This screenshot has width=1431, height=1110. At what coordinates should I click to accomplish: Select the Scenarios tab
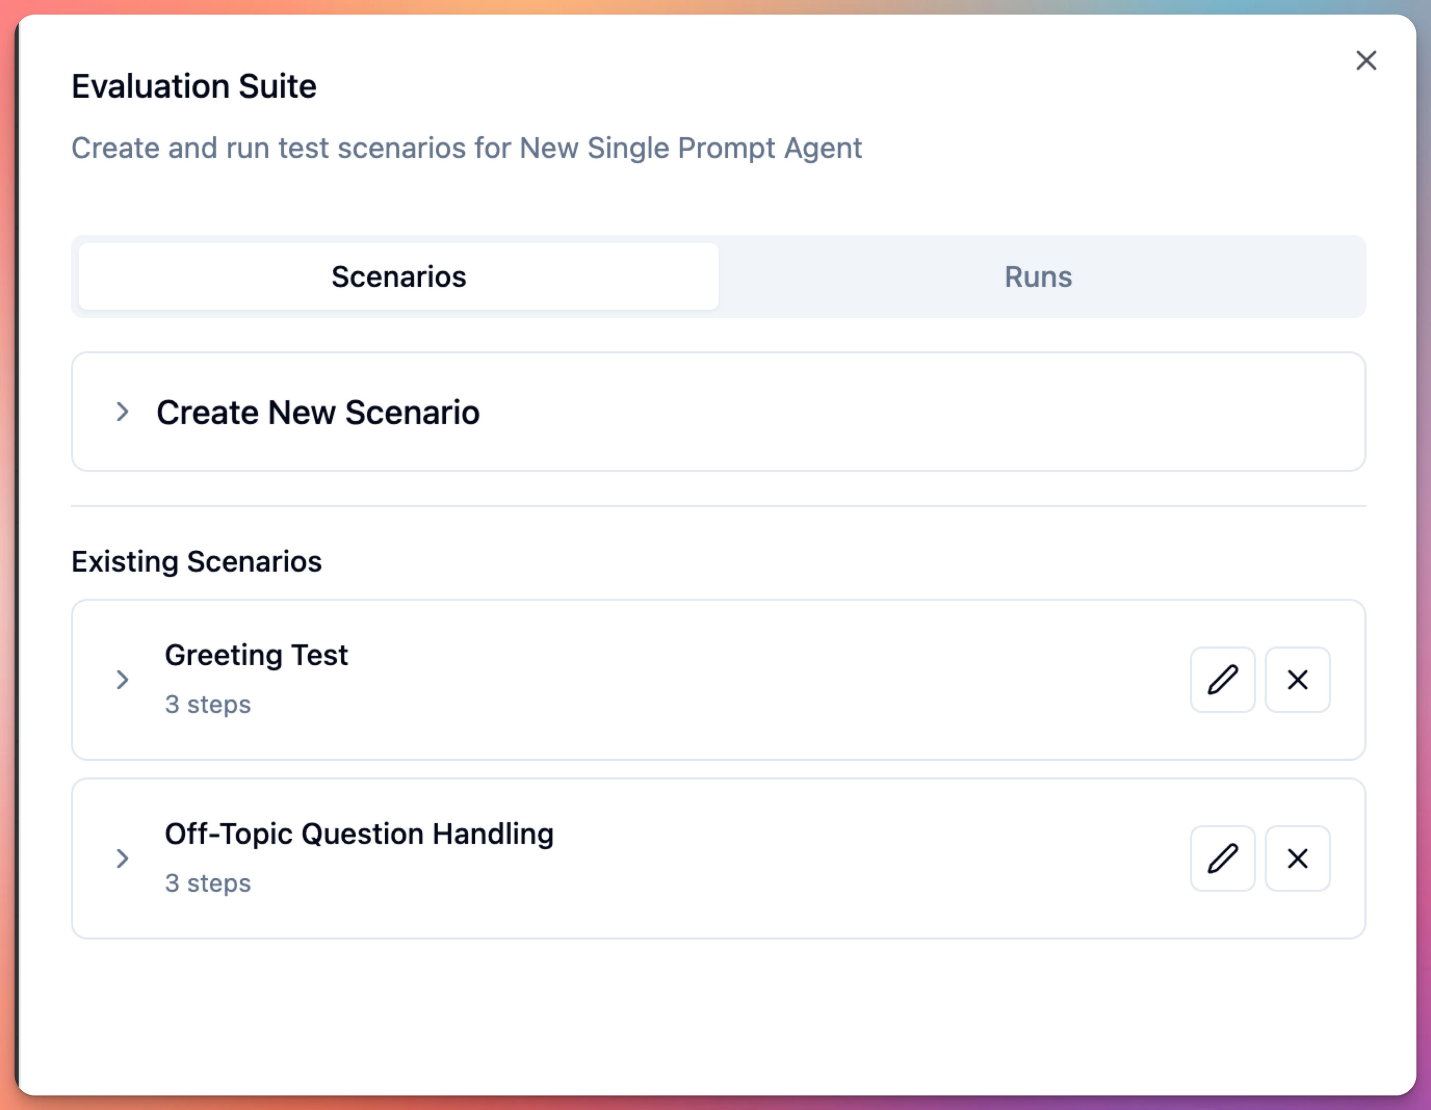[x=398, y=277]
